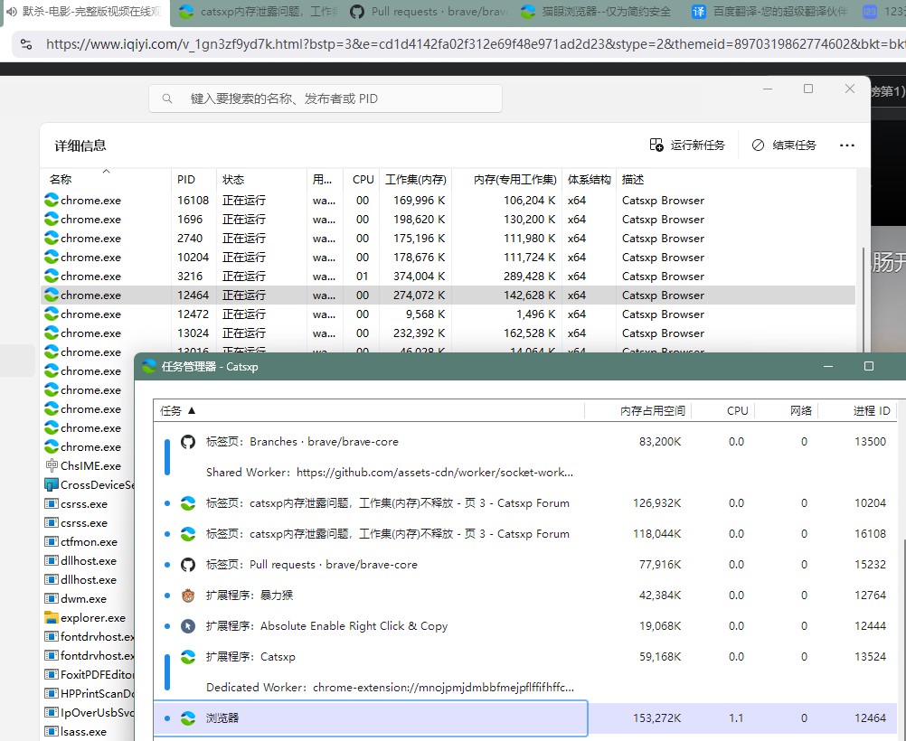Click the explorer.exe folder icon
906x741 pixels.
pyautogui.click(x=52, y=617)
